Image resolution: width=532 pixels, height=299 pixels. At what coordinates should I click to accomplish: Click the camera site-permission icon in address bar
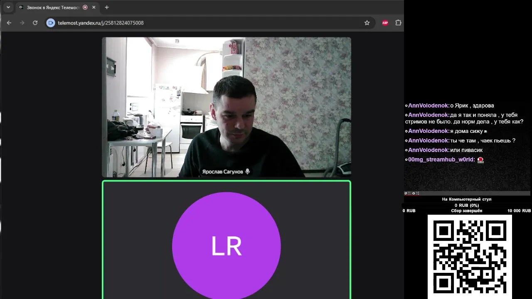51,23
